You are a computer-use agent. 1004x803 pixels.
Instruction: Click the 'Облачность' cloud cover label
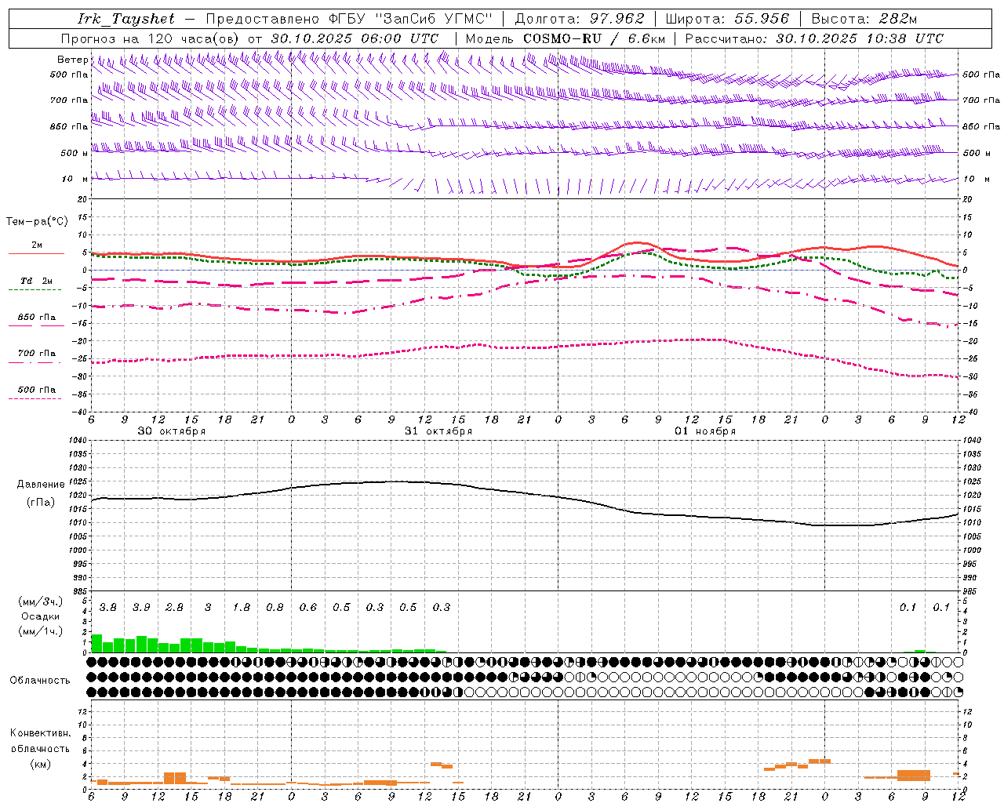pos(40,681)
